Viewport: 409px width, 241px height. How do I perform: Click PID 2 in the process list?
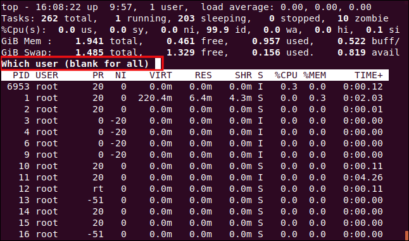(x=27, y=109)
